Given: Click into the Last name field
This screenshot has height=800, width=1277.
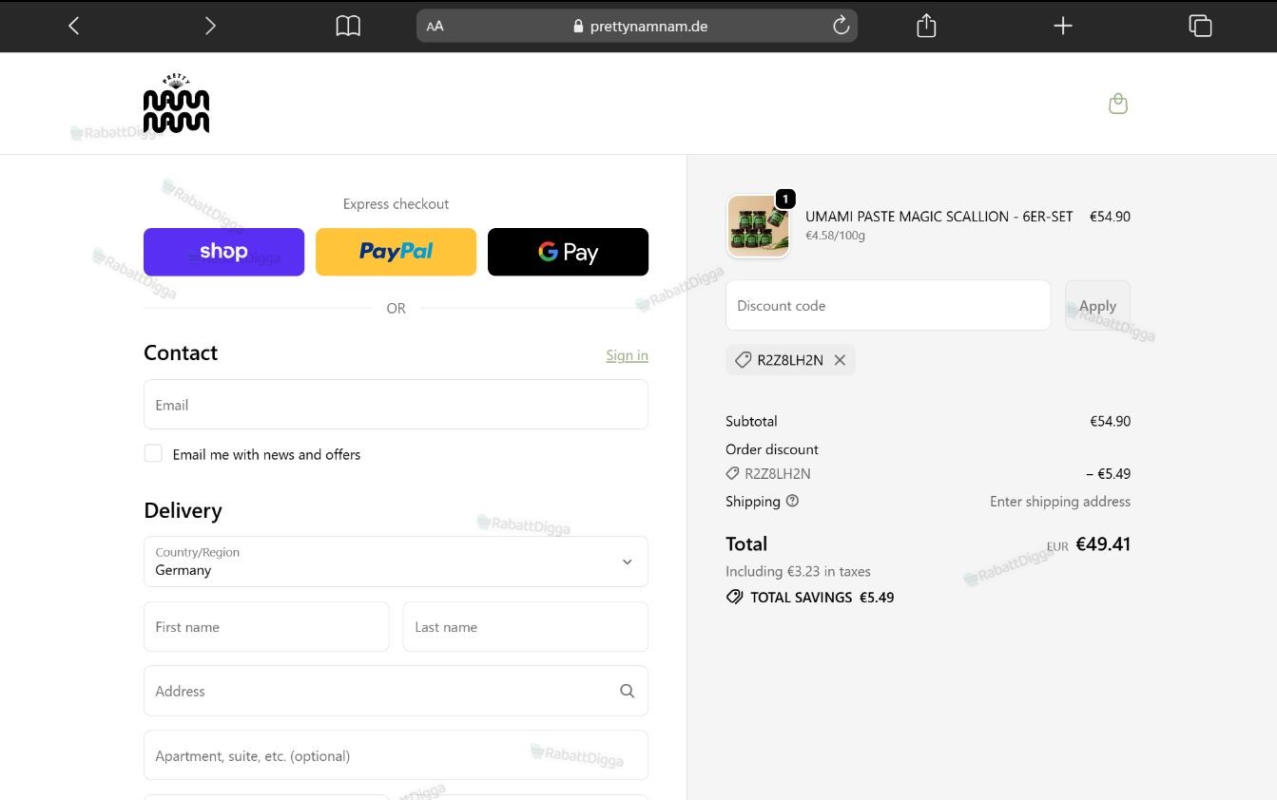Looking at the screenshot, I should [525, 627].
